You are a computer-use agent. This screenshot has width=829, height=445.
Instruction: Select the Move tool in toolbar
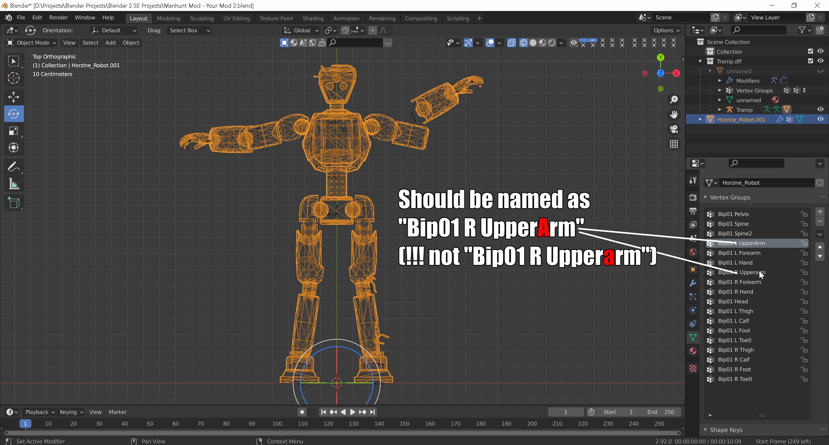14,97
